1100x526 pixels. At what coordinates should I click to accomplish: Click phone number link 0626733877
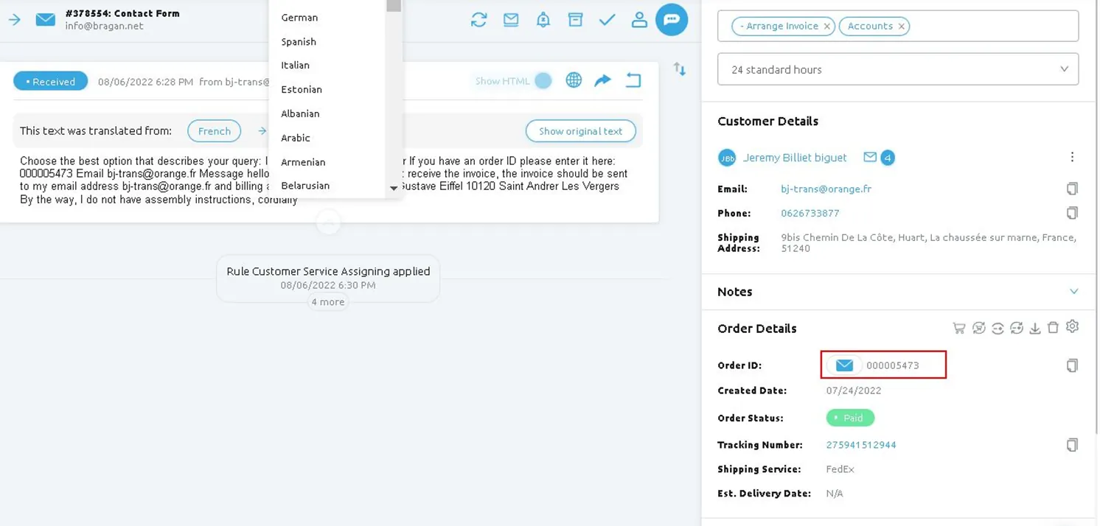(810, 213)
